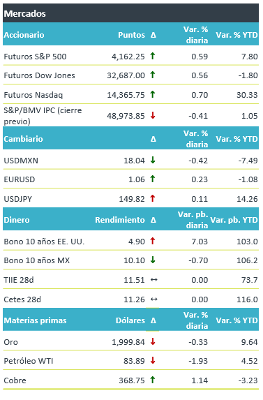Select the Accionario section header

click(x=24, y=35)
